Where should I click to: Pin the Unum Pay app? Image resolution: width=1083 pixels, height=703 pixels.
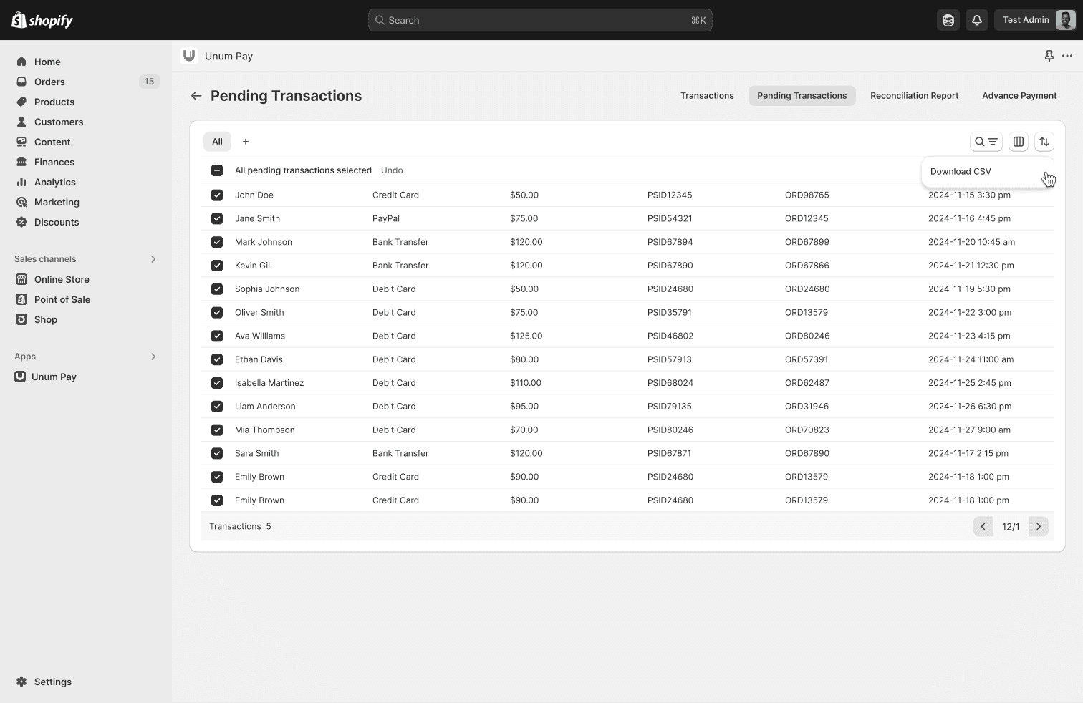[1049, 56]
